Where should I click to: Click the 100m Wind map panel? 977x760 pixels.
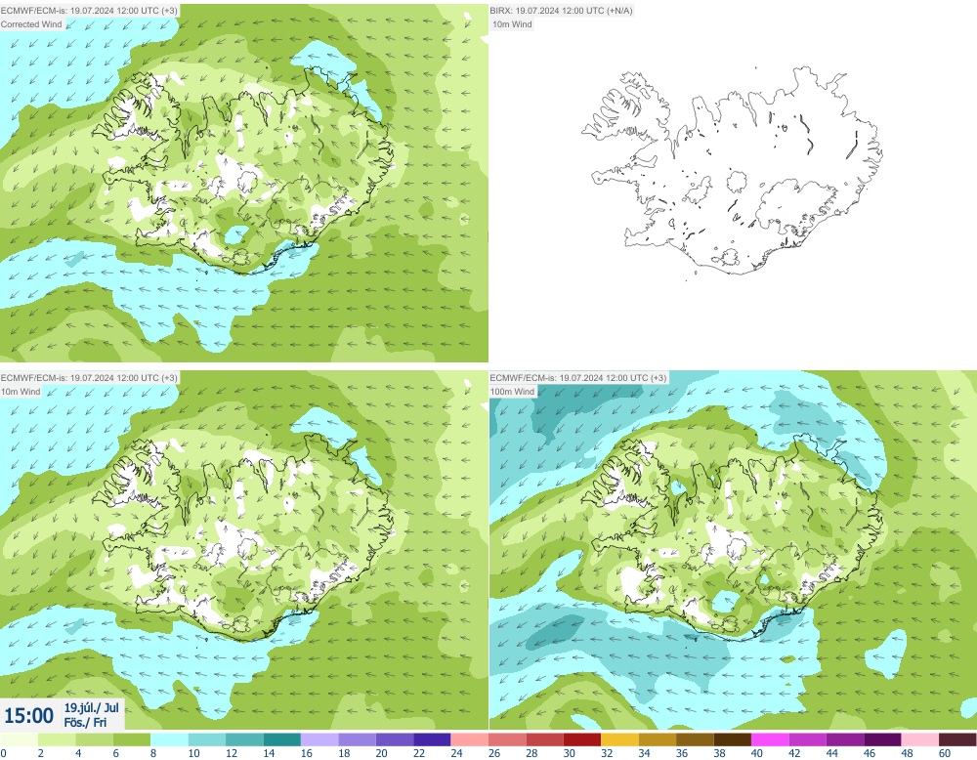click(734, 550)
